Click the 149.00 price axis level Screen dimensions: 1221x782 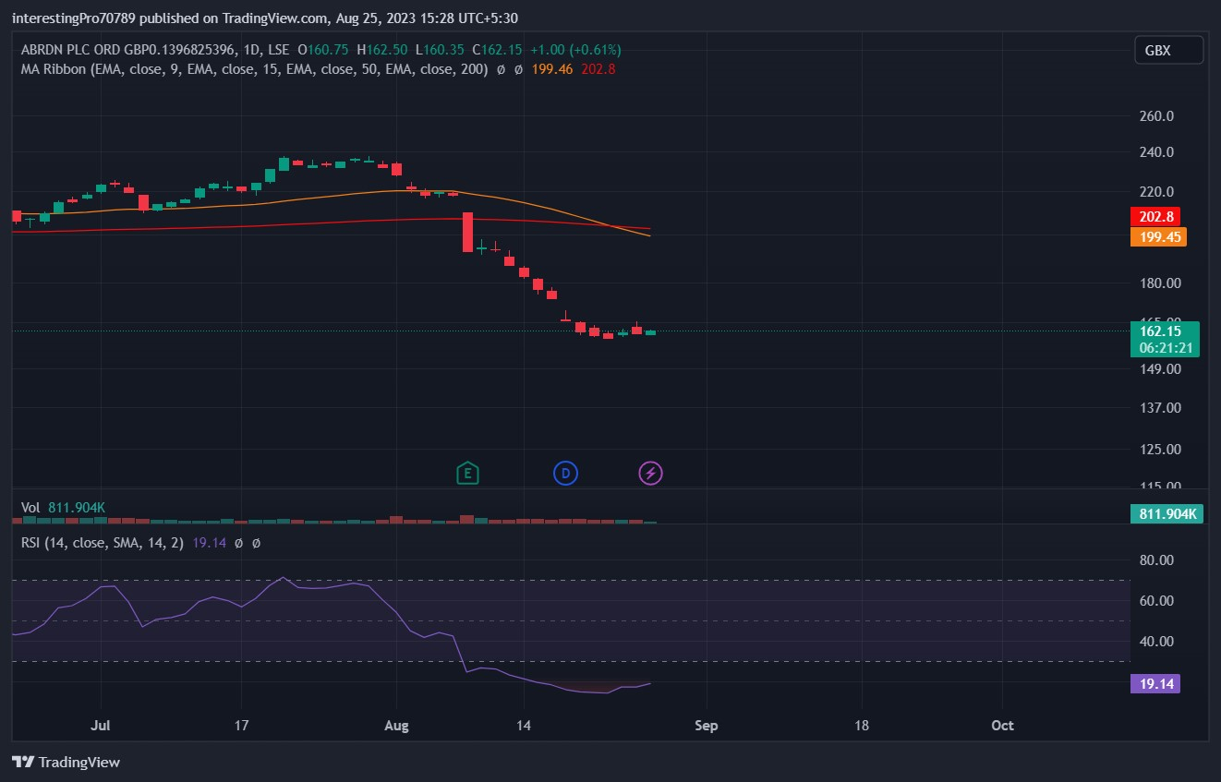[1160, 369]
